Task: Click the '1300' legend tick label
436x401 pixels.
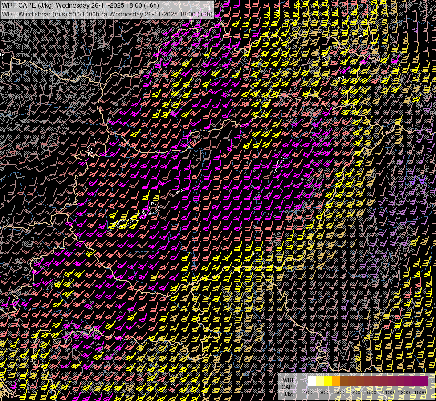Action: pos(404,393)
